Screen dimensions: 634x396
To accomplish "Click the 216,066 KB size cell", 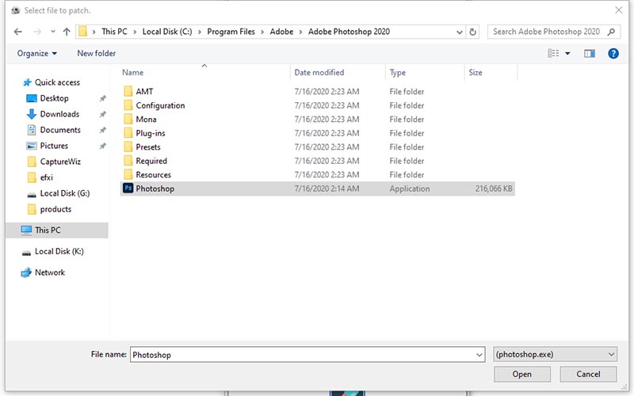I will click(x=494, y=188).
